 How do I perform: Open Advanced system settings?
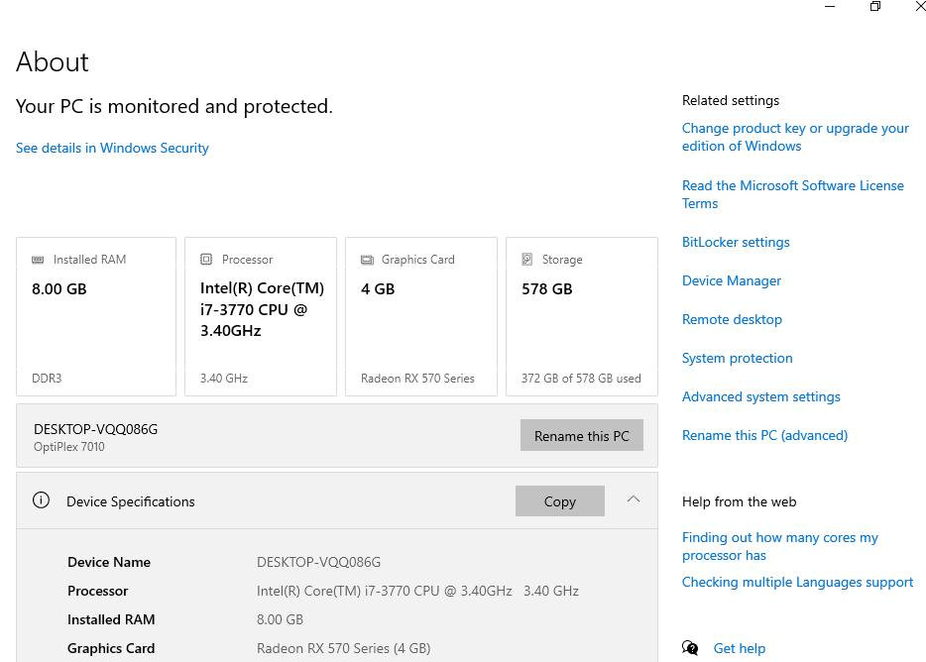coord(760,396)
